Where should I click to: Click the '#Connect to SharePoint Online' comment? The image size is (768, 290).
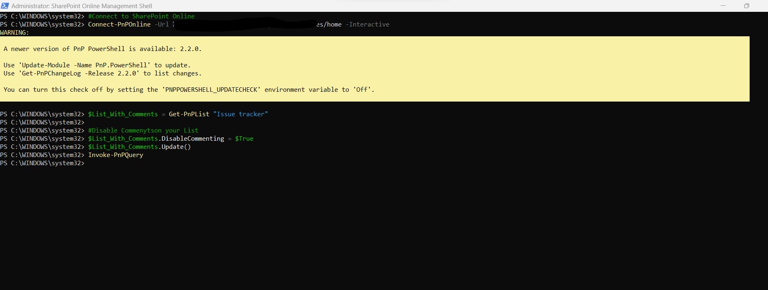pos(141,16)
